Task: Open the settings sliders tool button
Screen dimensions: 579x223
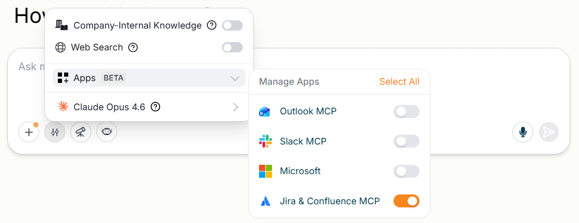Action: (x=55, y=132)
